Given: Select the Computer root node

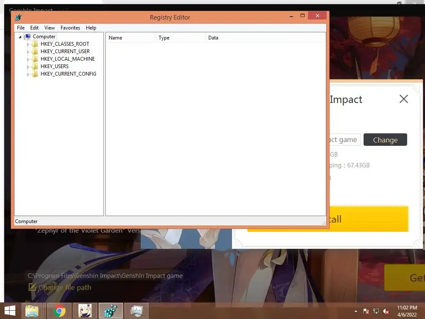Looking at the screenshot, I should click(44, 37).
